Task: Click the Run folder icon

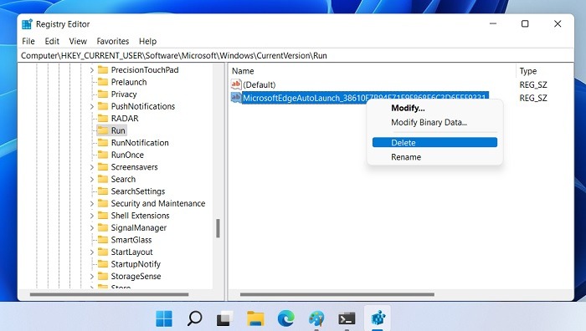Action: tap(103, 130)
